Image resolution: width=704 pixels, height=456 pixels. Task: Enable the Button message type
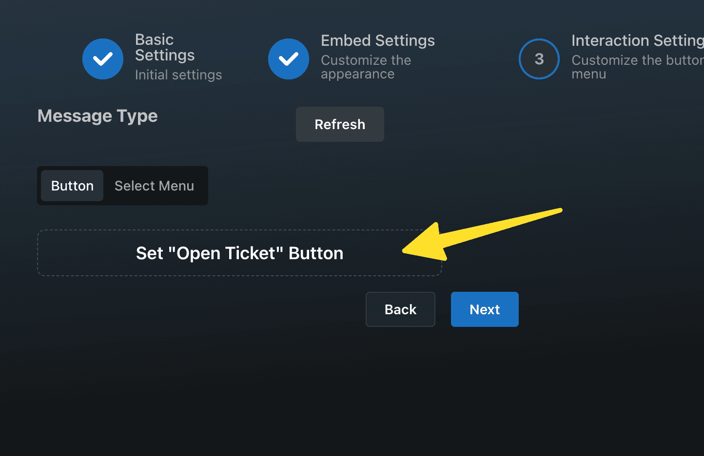72,186
